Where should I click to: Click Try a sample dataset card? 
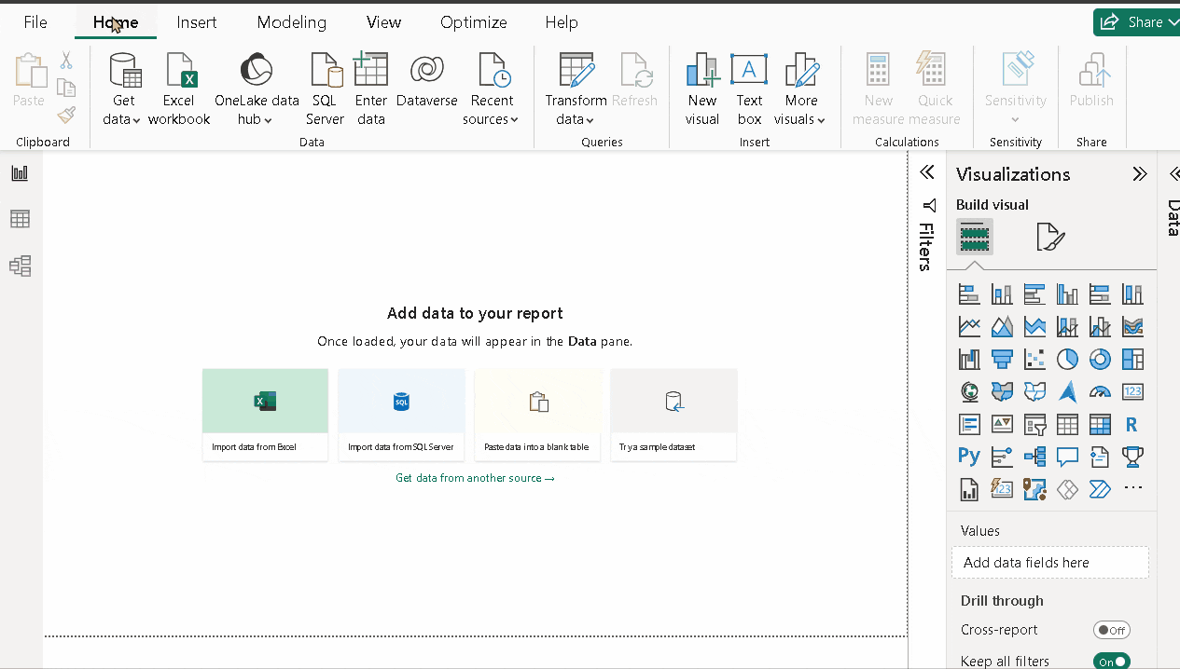[x=673, y=415]
